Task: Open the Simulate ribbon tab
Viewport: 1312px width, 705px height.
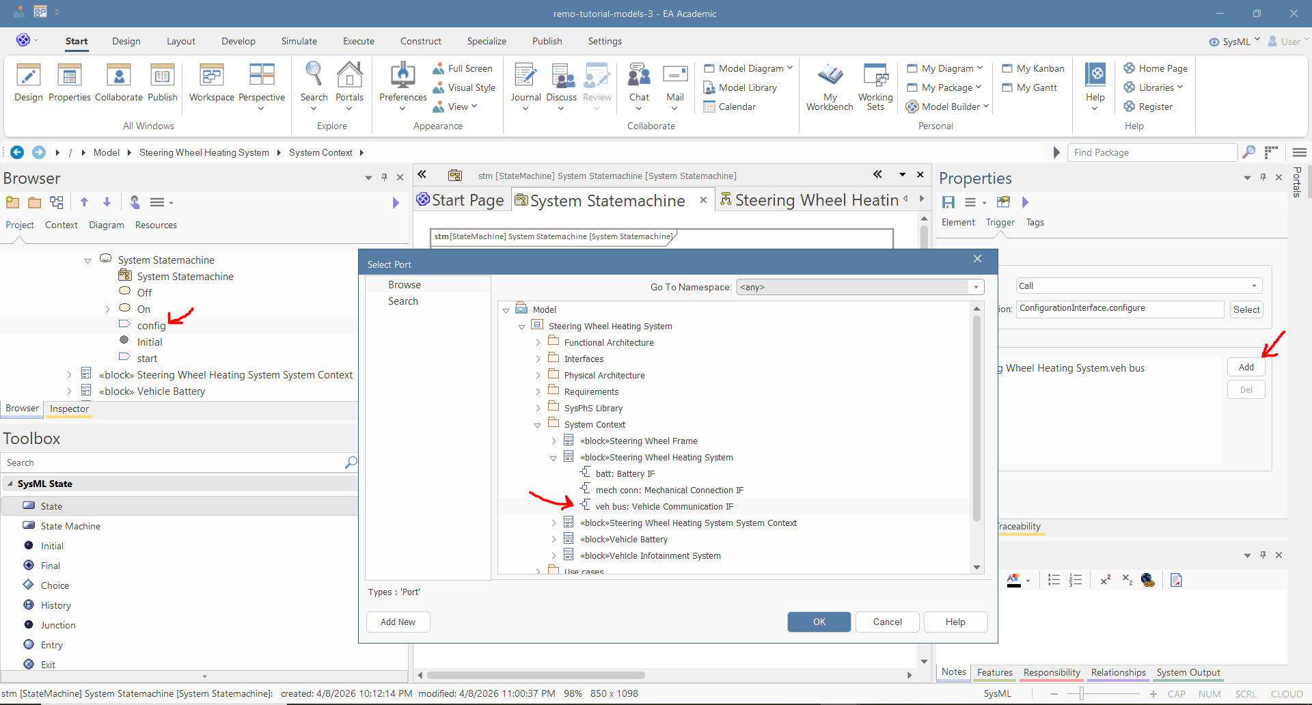Action: [x=299, y=41]
